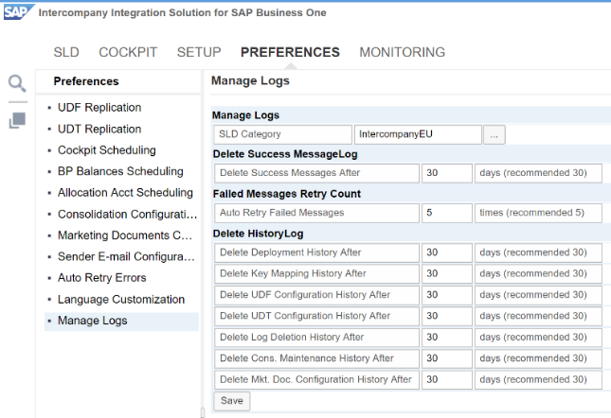
Task: Open UDF Replication preferences
Action: (x=99, y=108)
